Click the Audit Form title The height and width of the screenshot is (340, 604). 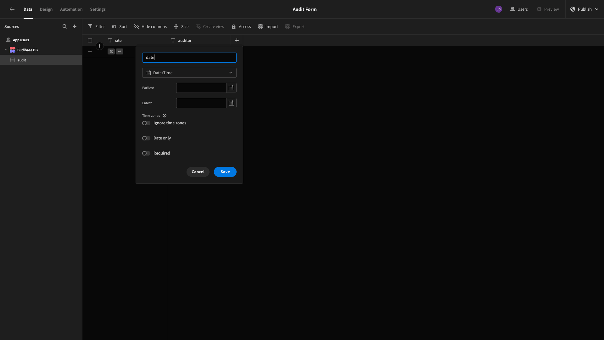coord(305,9)
